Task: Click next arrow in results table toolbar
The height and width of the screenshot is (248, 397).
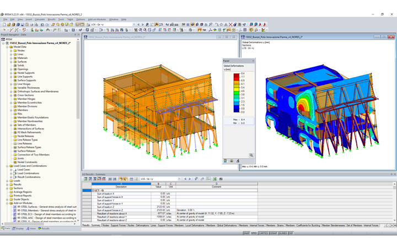Action: [190, 179]
